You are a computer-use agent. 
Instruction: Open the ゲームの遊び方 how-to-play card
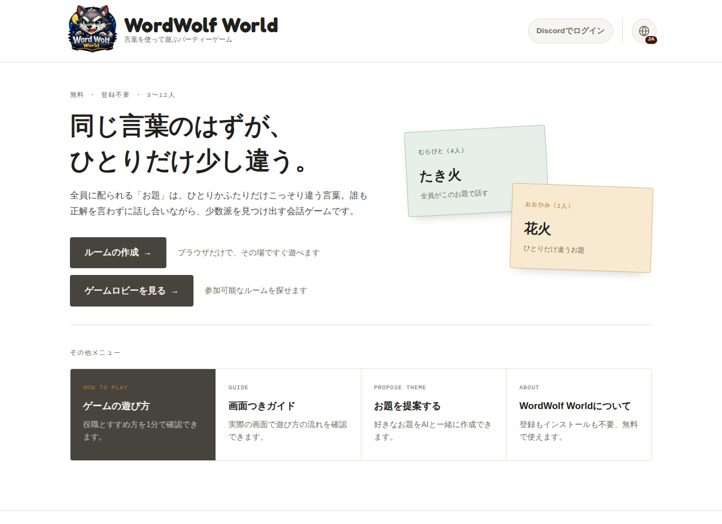pyautogui.click(x=143, y=415)
